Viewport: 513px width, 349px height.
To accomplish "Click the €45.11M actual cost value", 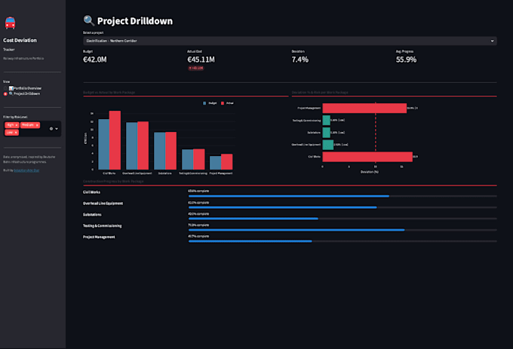I will [x=201, y=60].
